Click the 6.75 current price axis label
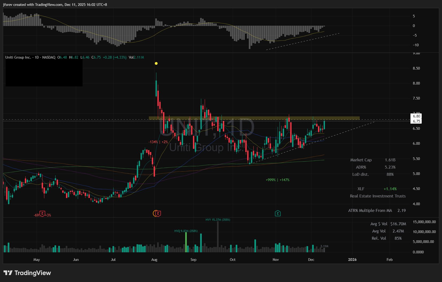Viewport: 442px width, 282px height. pyautogui.click(x=416, y=121)
